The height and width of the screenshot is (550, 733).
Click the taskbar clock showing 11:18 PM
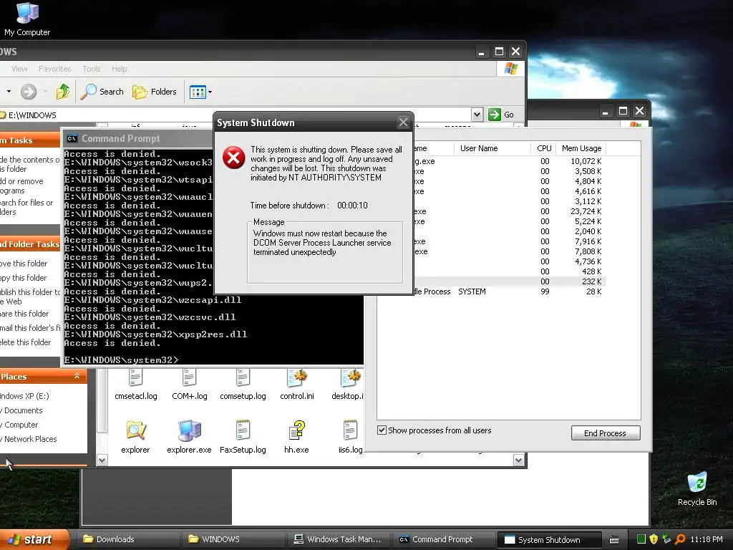707,539
